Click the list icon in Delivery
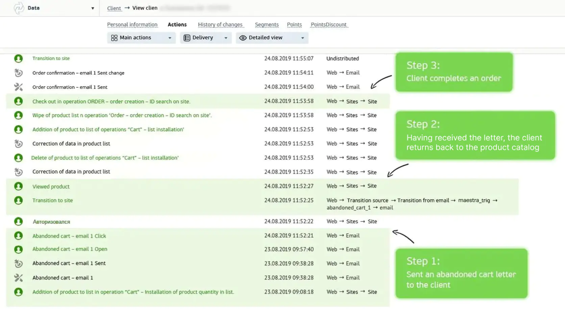The height and width of the screenshot is (309, 565). (187, 38)
